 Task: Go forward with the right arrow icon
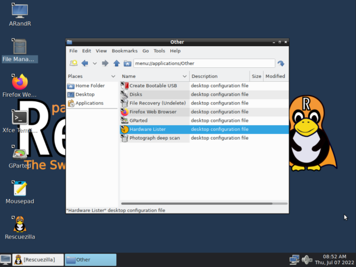click(x=105, y=63)
